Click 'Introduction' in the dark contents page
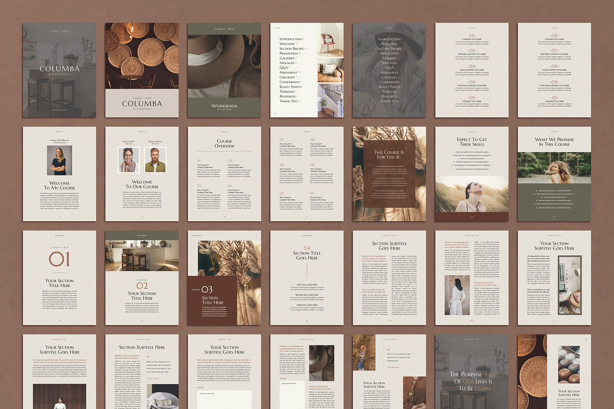Screen dimensions: 614x409 point(389,39)
